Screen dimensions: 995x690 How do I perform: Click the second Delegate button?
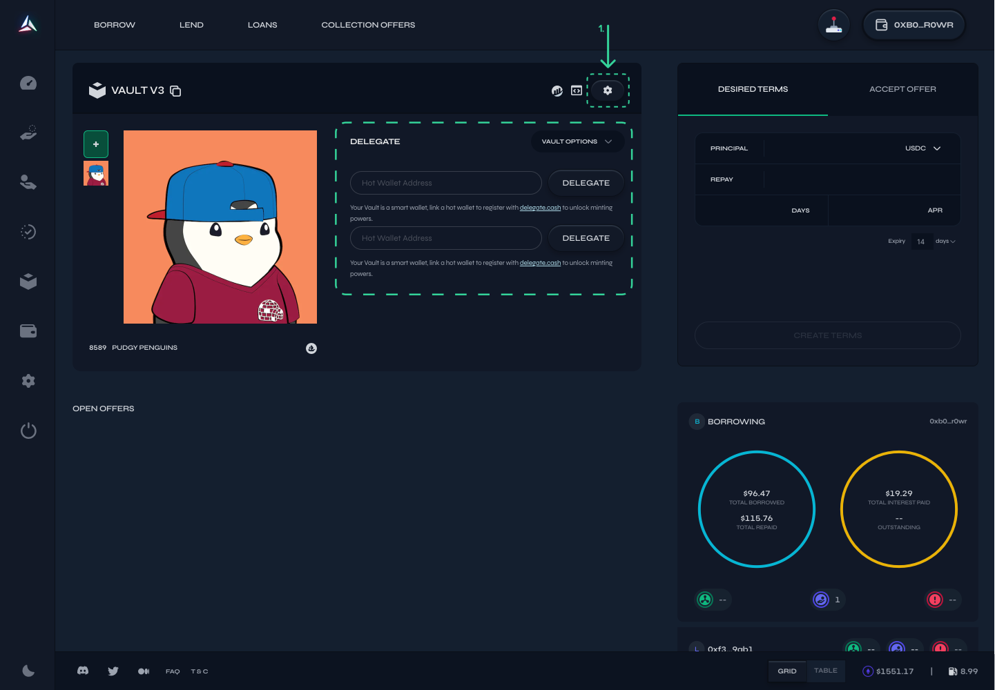586,238
